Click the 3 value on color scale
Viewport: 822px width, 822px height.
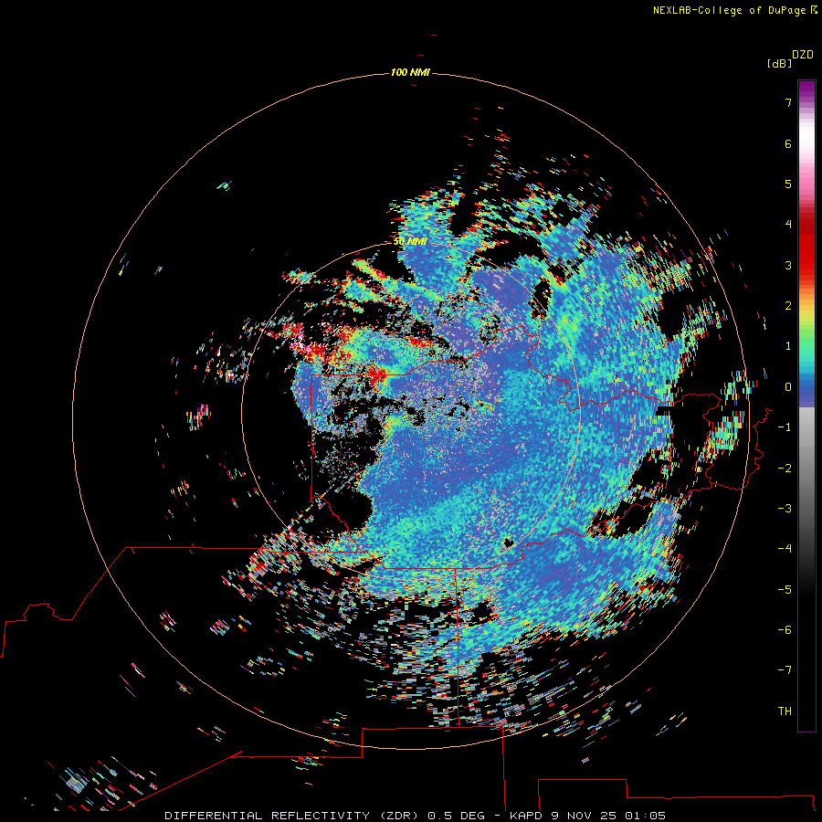pos(788,265)
